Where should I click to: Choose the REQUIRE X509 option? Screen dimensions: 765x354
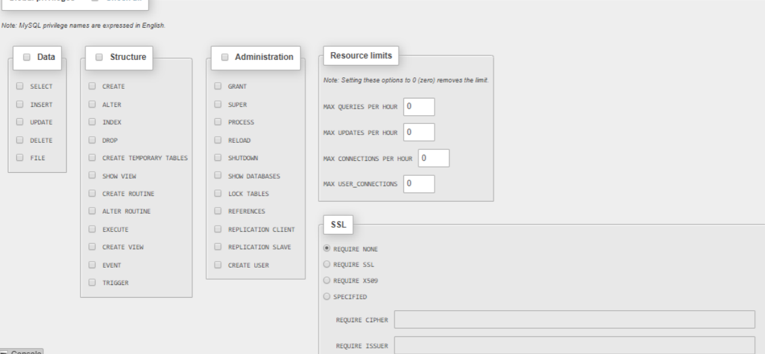[327, 280]
